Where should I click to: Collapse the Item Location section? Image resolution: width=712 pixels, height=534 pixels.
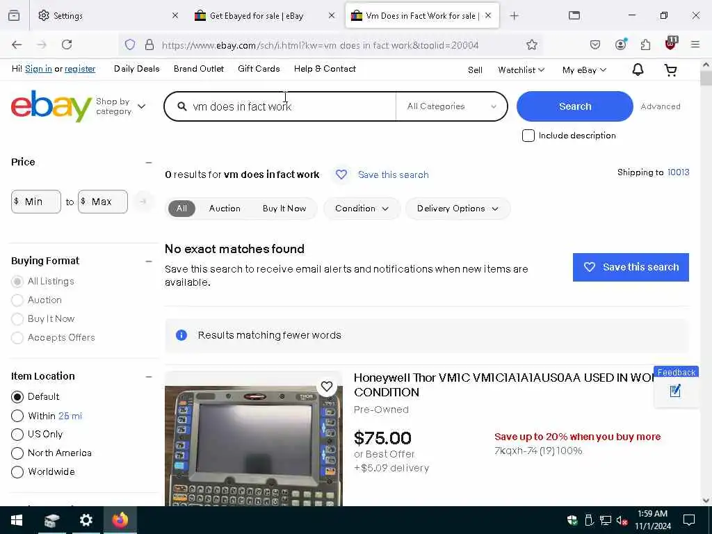(x=149, y=376)
